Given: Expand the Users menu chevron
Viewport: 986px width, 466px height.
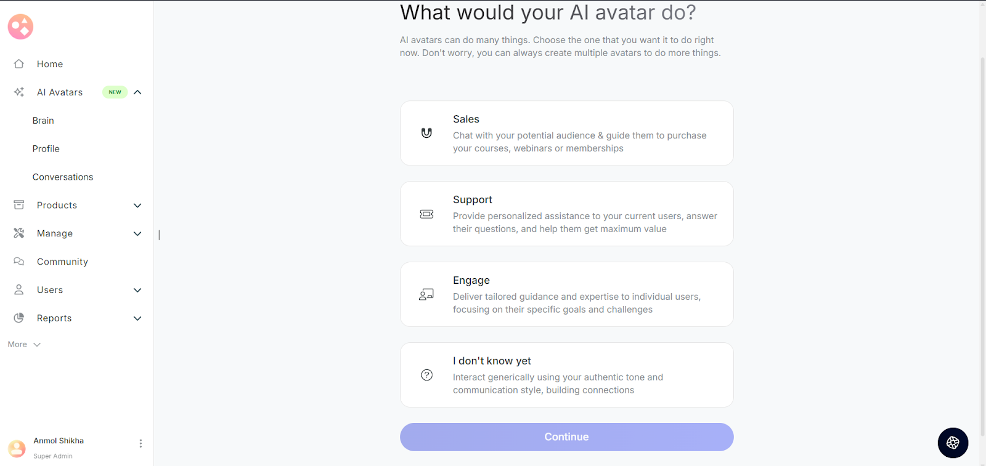Looking at the screenshot, I should click(x=137, y=290).
